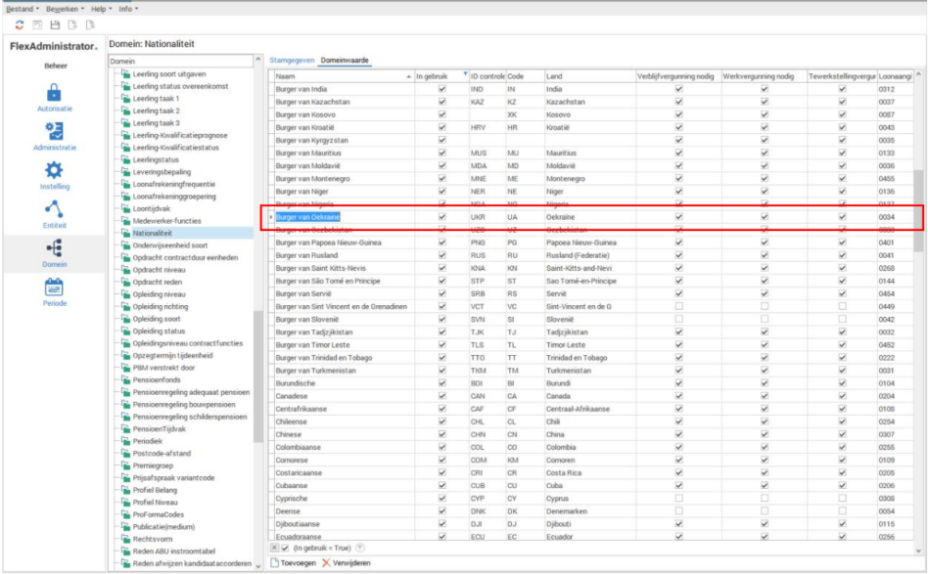The image size is (928, 574).
Task: Click the Toevoegen button
Action: pyautogui.click(x=293, y=564)
